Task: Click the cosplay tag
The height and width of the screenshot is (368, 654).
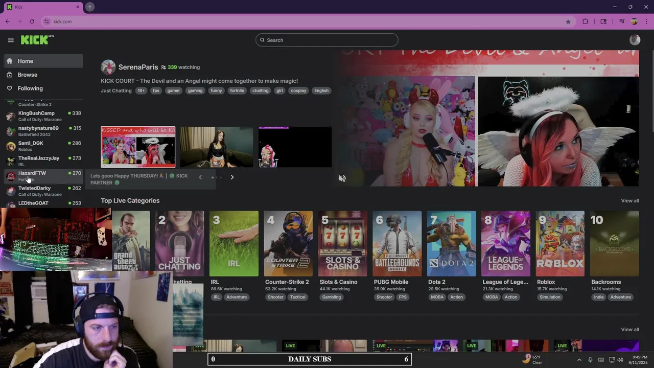Action: tap(298, 90)
